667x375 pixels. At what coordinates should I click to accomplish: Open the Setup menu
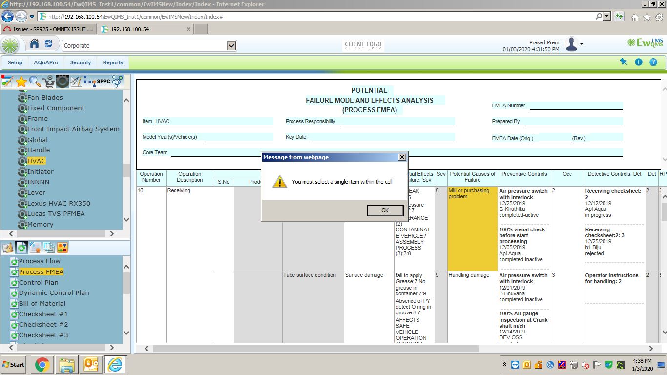(x=15, y=62)
